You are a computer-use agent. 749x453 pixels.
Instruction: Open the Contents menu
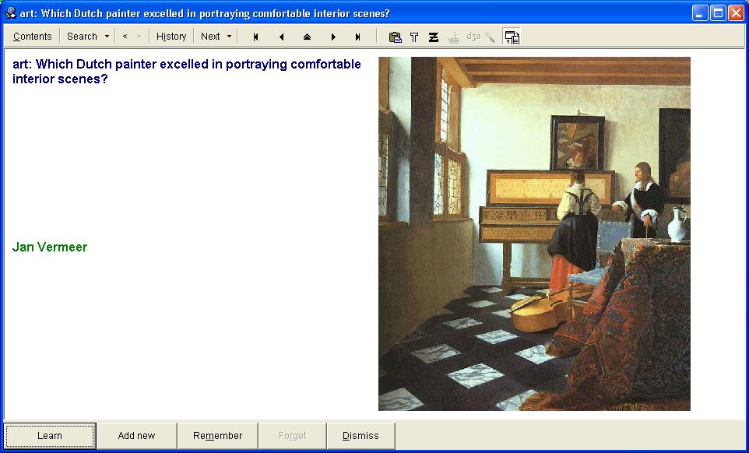point(33,37)
